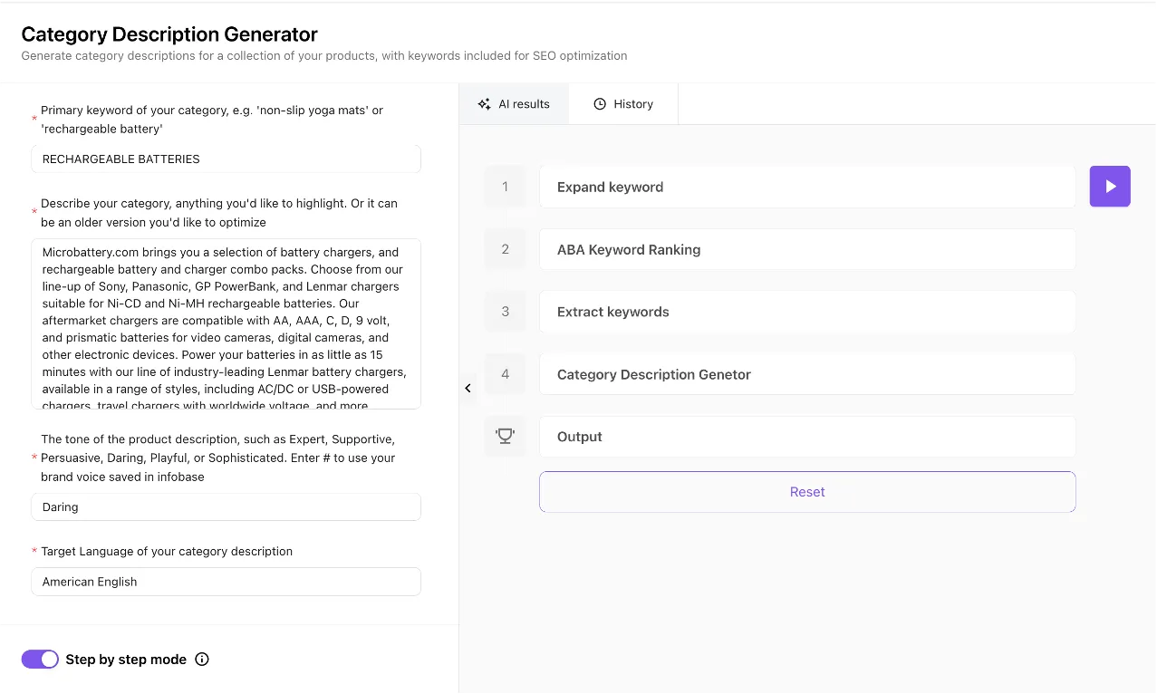Select the AI results tab
The image size is (1157, 694).
pyautogui.click(x=514, y=104)
